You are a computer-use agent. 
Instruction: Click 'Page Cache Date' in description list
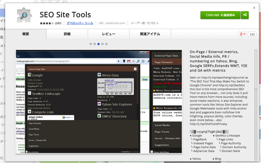pyautogui.click(x=204, y=147)
